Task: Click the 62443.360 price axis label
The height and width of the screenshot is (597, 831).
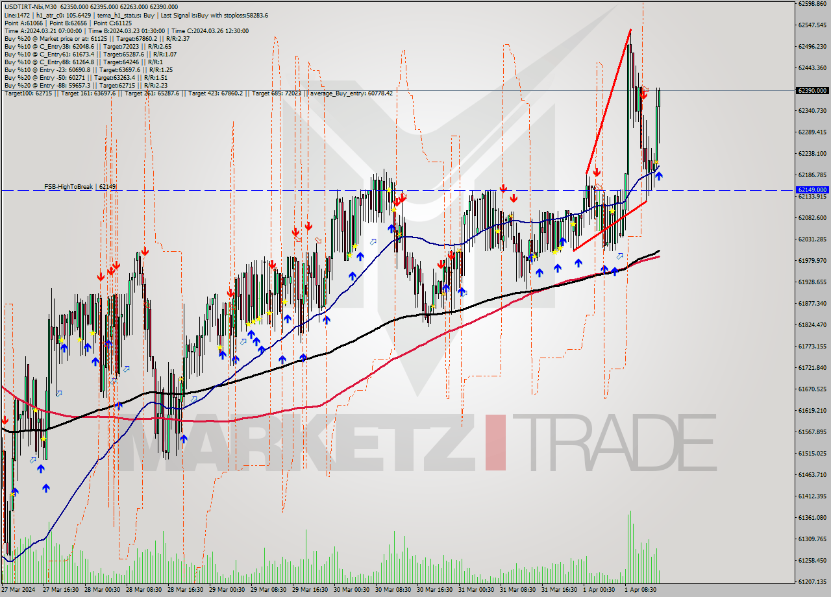Action: (812, 67)
